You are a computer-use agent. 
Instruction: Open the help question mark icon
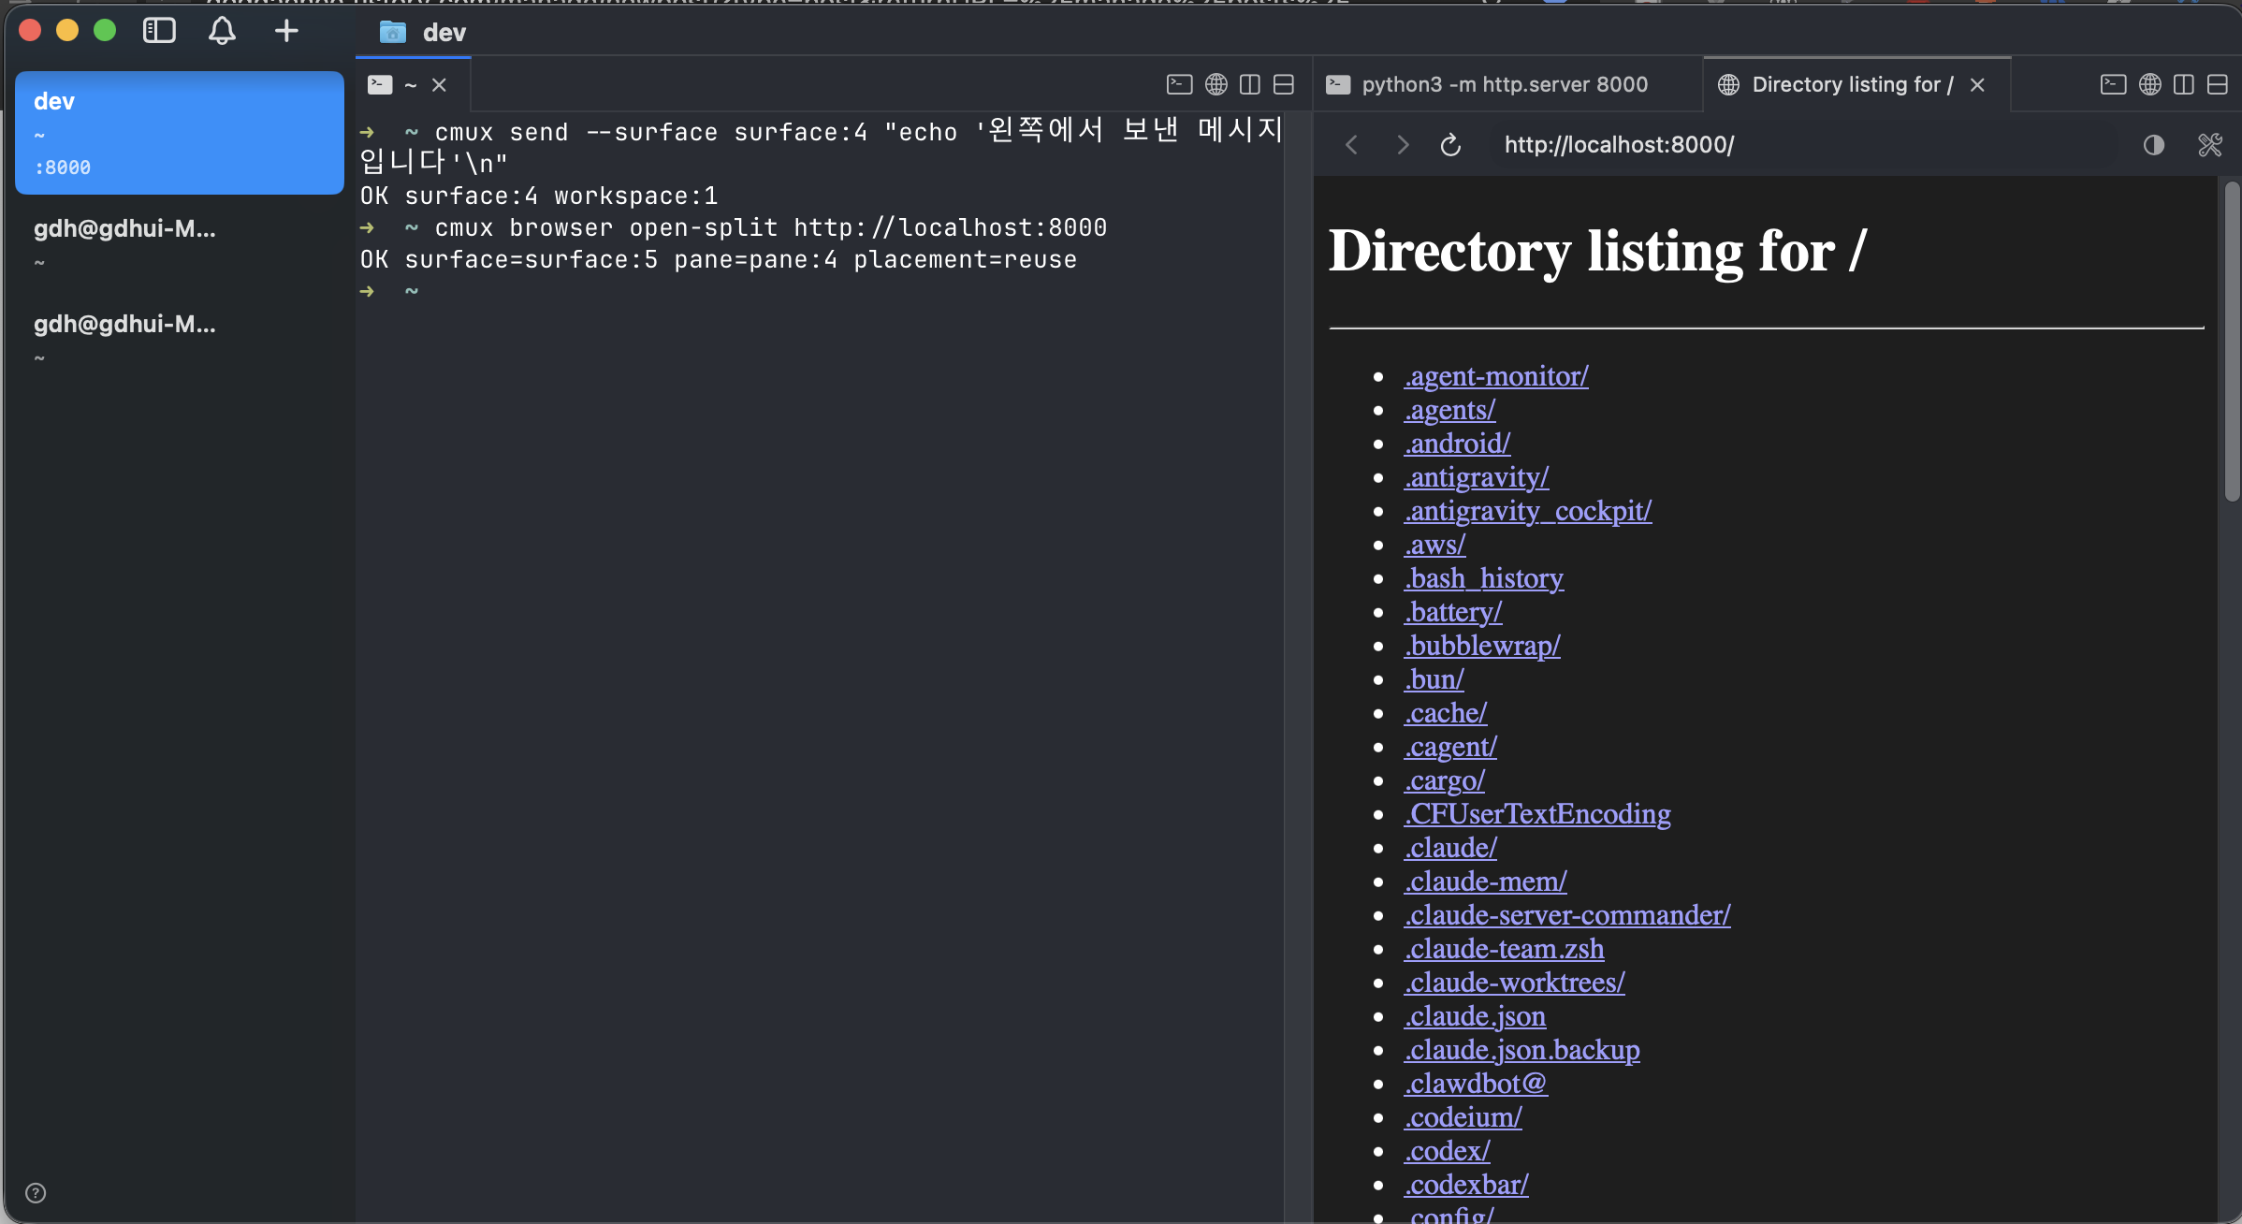(x=36, y=1192)
